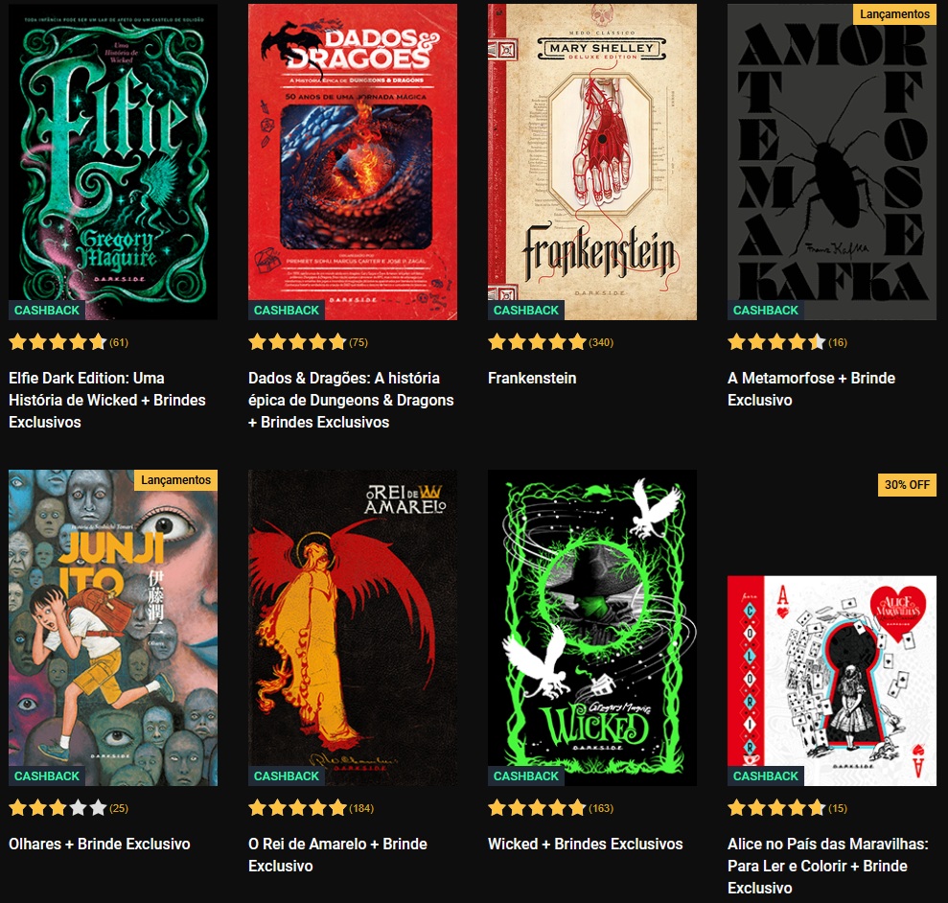The width and height of the screenshot is (948, 903).
Task: View the Amor Tem A Fose Kafka cover
Action: coord(832,162)
